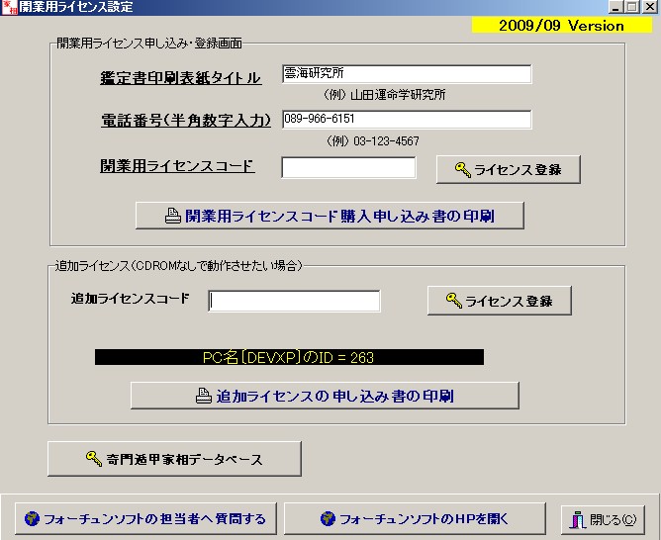Viewport: 661px width, 540px height.
Task: Click ライセンス登録 button beside 追加ライセンスコード
Action: (x=500, y=301)
